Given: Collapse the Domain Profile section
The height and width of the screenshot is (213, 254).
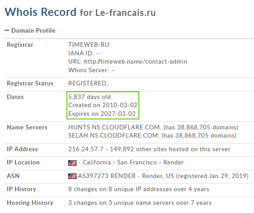Looking at the screenshot, I should (7, 30).
